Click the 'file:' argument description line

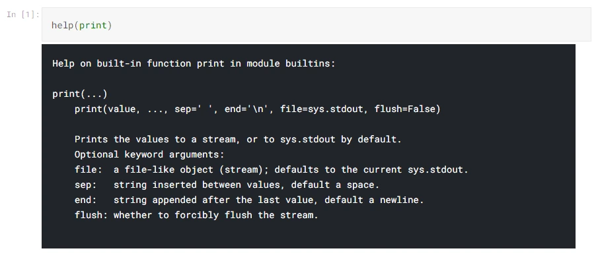[x=272, y=169]
